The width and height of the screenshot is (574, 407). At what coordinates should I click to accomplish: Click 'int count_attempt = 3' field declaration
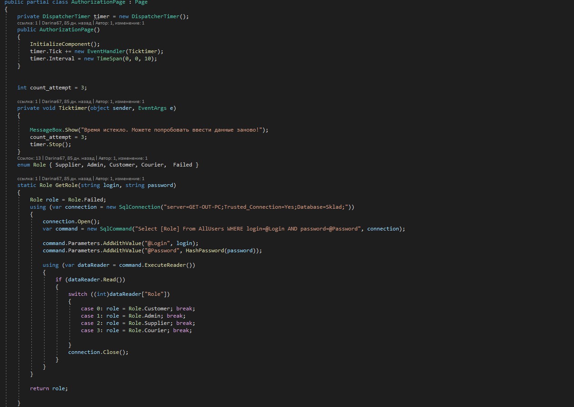pyautogui.click(x=52, y=88)
